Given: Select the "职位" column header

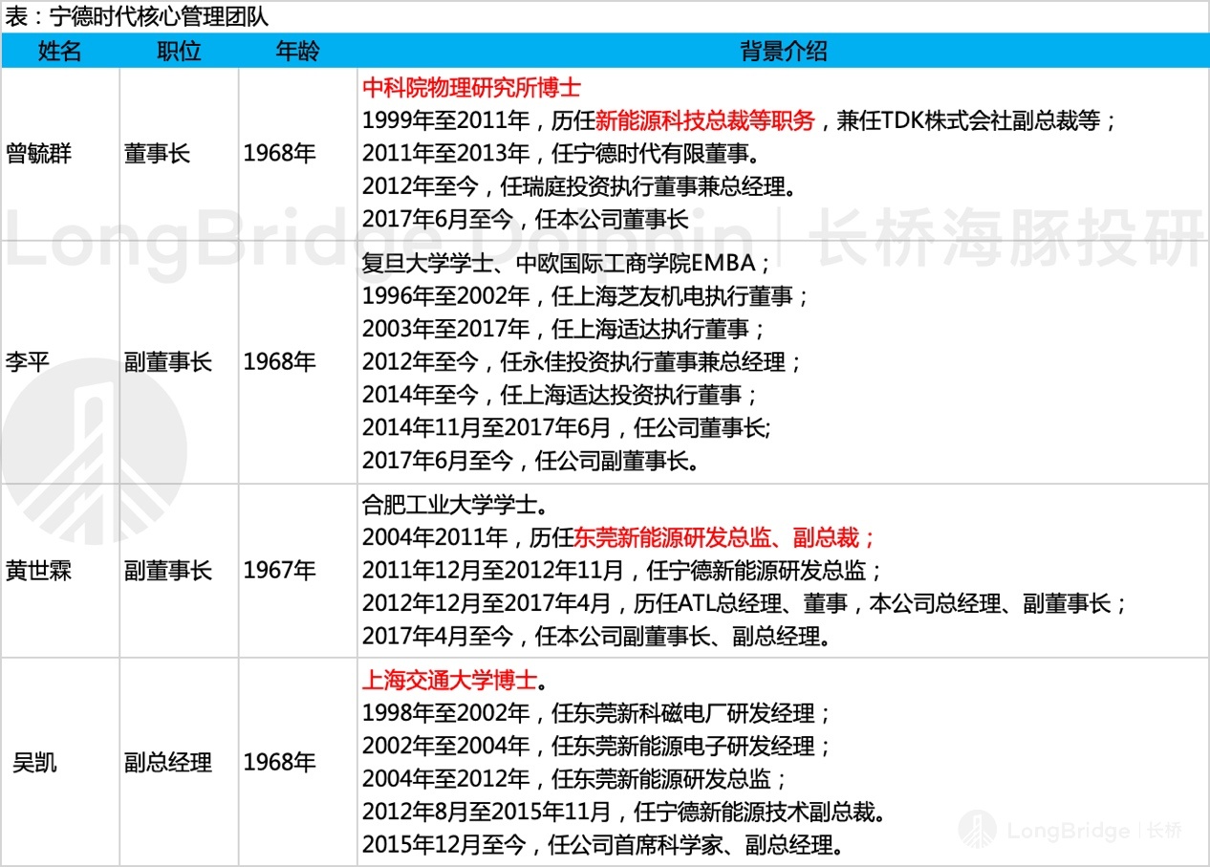Looking at the screenshot, I should coord(179,52).
